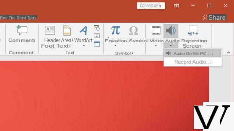Expand the Video dropdown arrow
This screenshot has width=234, height=131.
pyautogui.click(x=156, y=45)
